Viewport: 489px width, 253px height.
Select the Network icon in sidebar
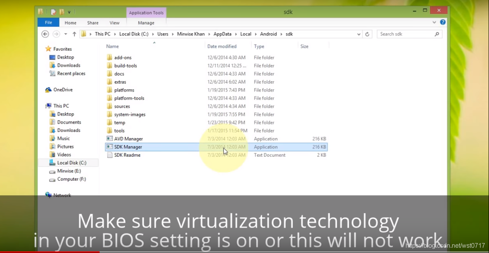click(x=49, y=195)
